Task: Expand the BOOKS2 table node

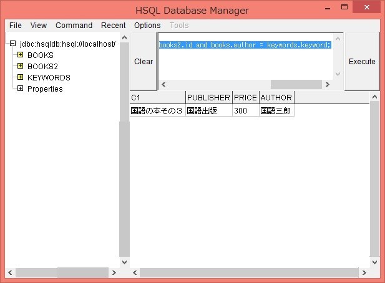Action: coord(20,66)
